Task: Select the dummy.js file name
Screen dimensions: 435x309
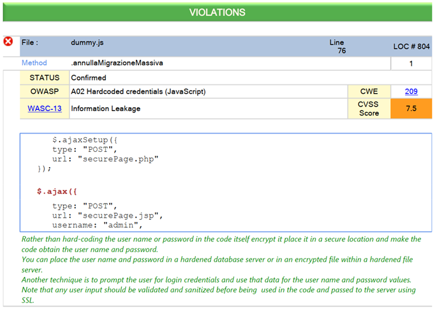Action: coord(87,43)
